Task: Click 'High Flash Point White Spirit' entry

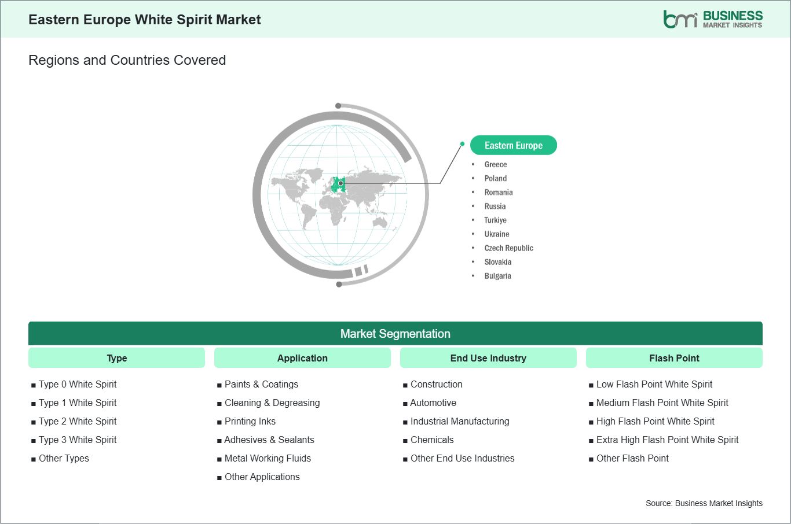Action: tap(655, 421)
